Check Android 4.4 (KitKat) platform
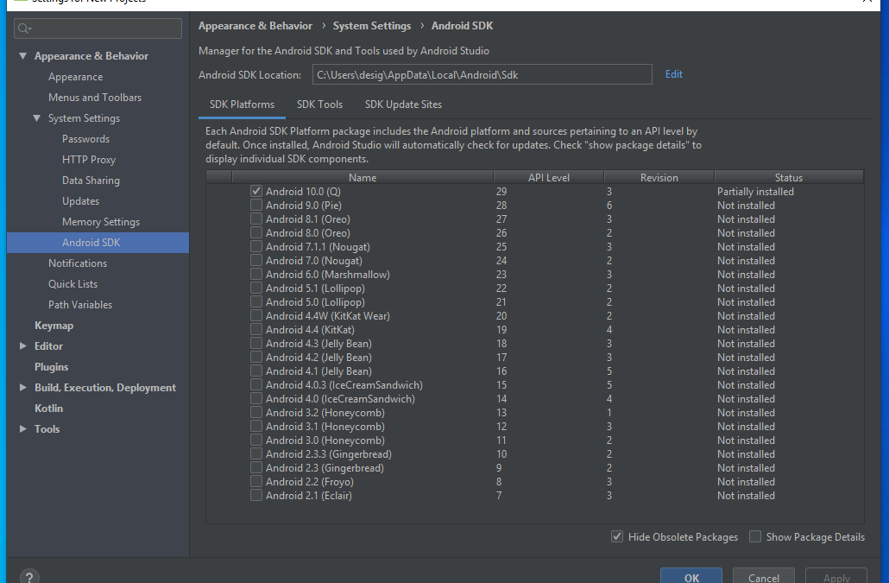 coord(256,329)
